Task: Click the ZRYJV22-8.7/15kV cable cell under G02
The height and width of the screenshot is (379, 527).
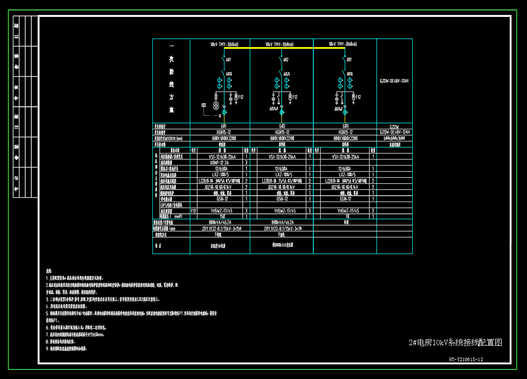Action: 282,228
